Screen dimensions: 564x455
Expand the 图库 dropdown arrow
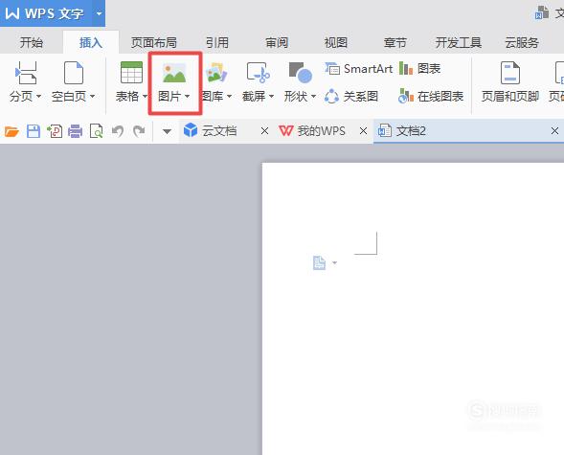click(229, 97)
